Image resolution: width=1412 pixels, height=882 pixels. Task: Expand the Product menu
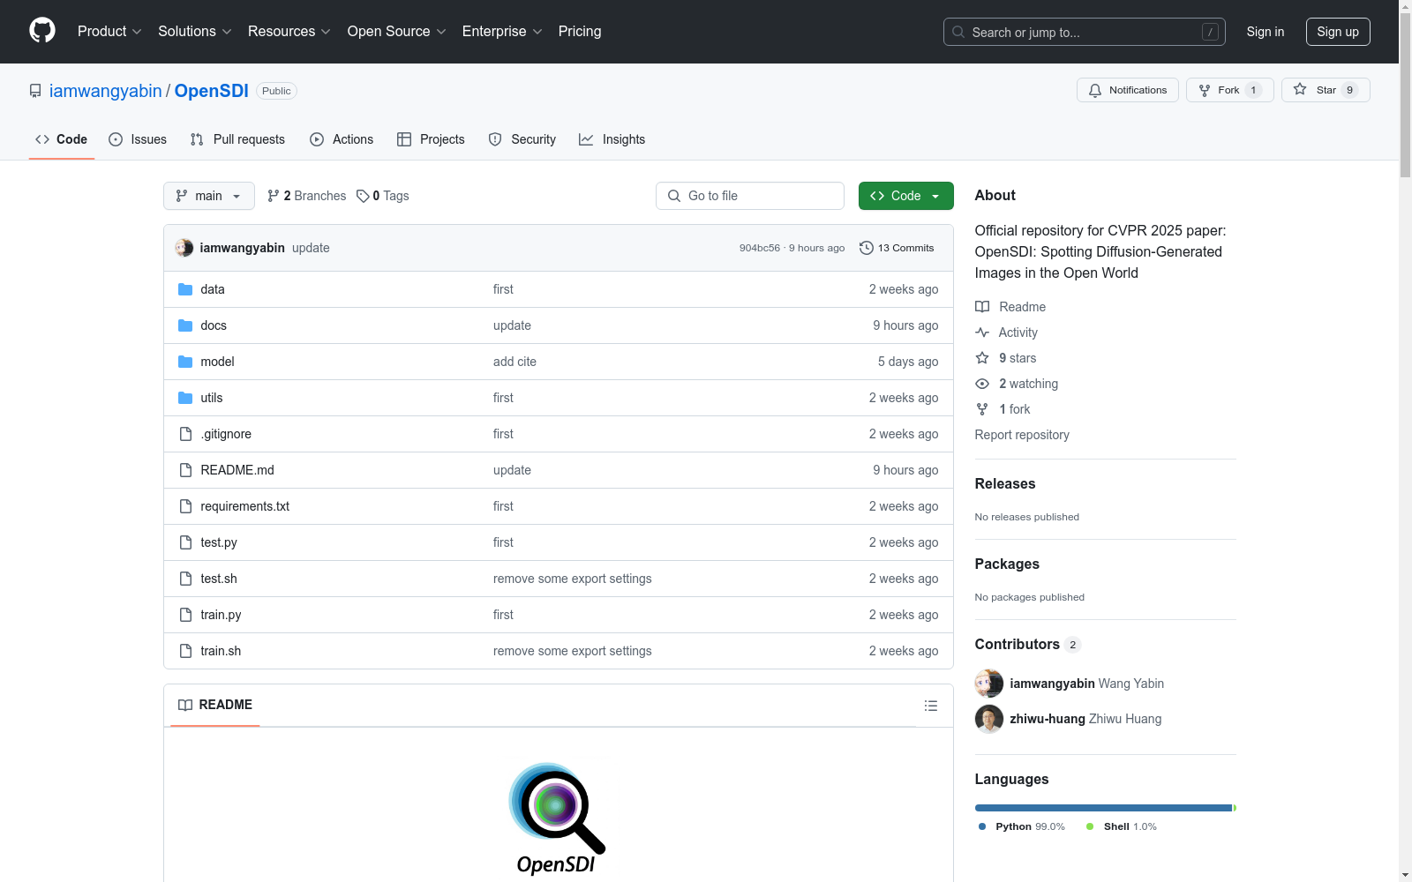(109, 31)
